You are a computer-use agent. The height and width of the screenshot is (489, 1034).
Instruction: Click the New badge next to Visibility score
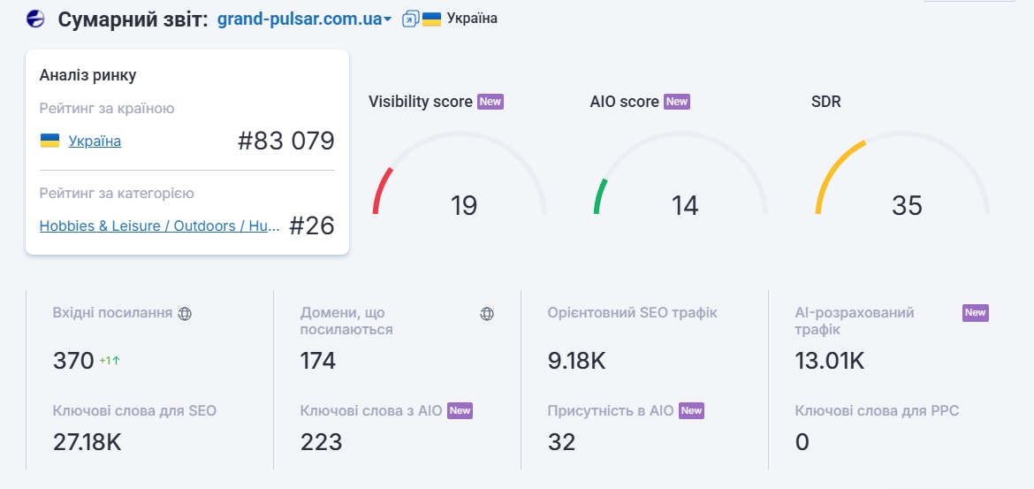click(x=490, y=102)
